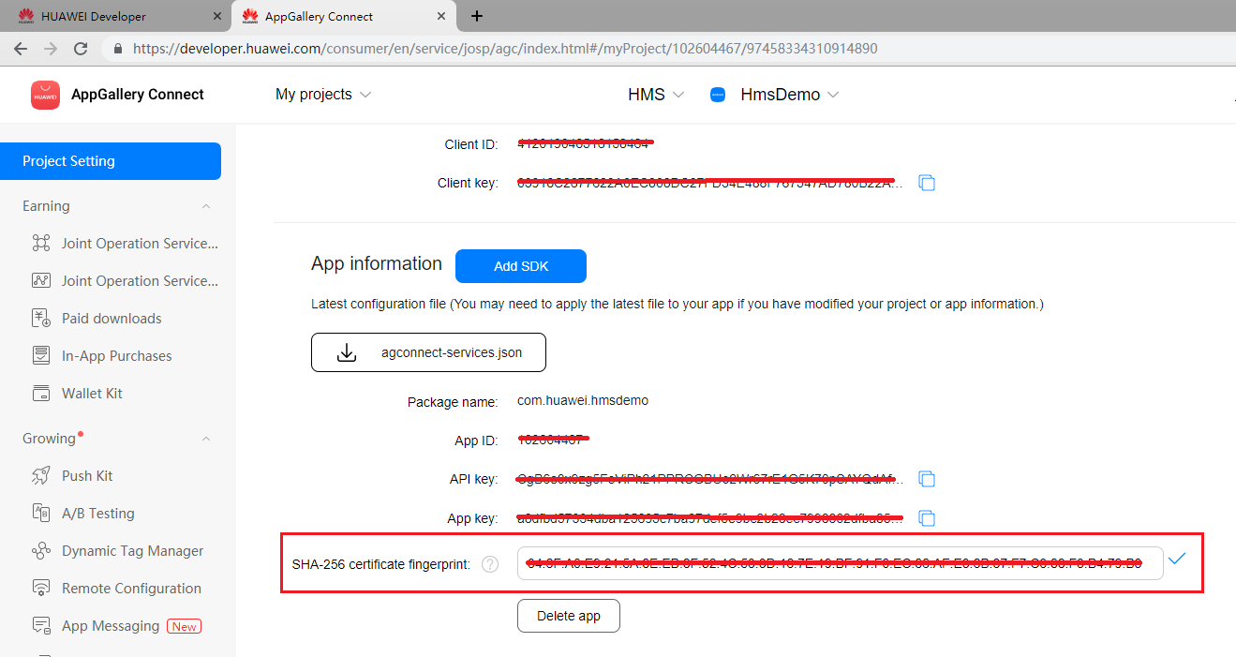Open Wallet Kit
The image size is (1236, 657).
(92, 394)
